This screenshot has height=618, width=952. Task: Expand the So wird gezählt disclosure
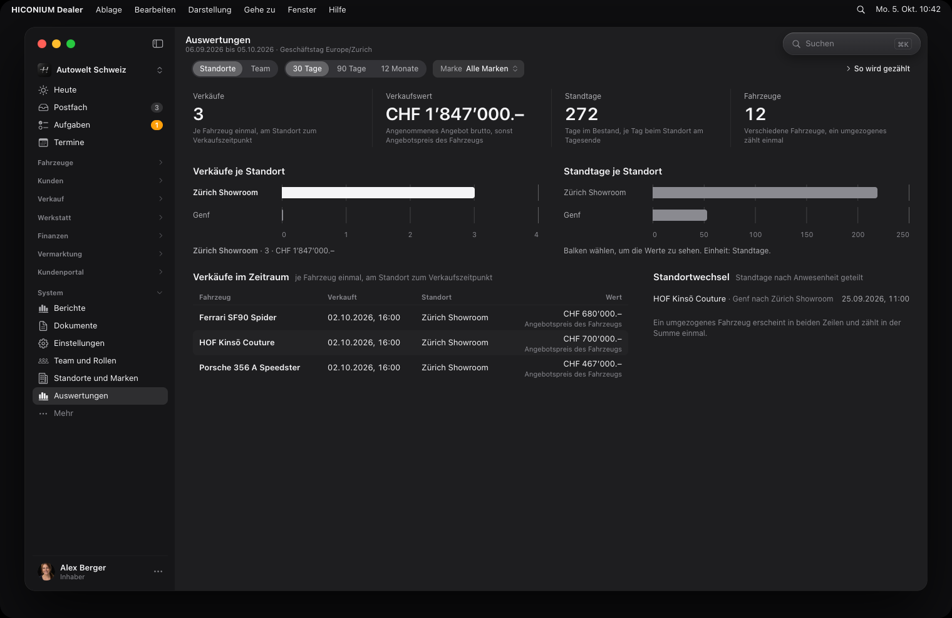[877, 69]
